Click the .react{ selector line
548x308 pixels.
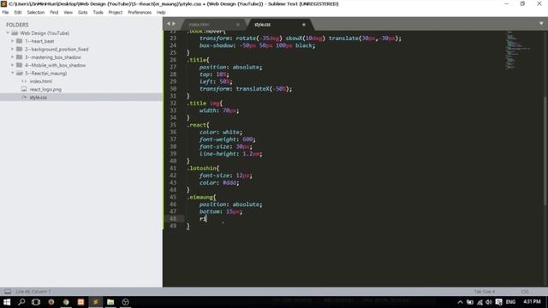click(198, 125)
